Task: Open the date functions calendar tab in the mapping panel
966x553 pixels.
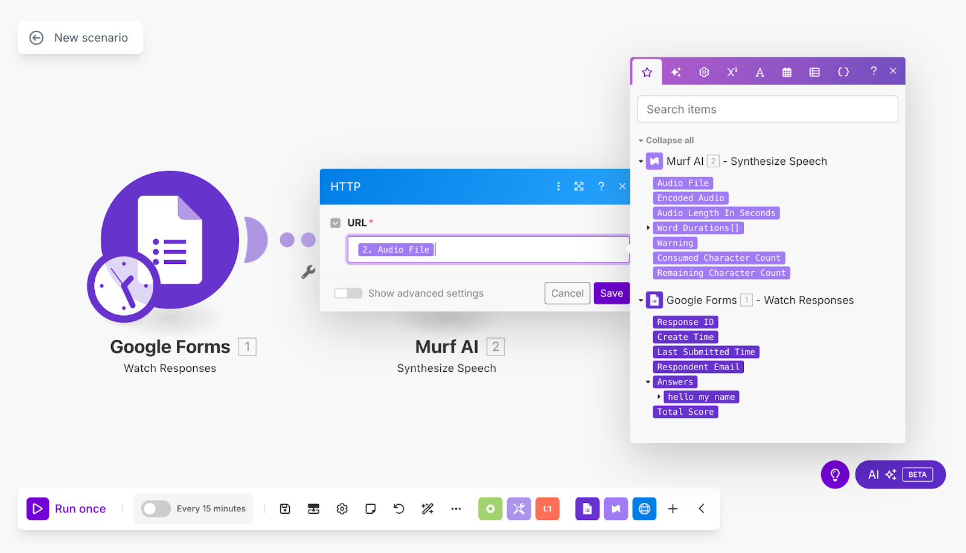Action: pos(787,71)
